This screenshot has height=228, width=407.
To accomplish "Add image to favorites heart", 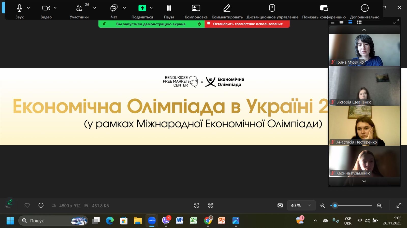I will pos(27,205).
